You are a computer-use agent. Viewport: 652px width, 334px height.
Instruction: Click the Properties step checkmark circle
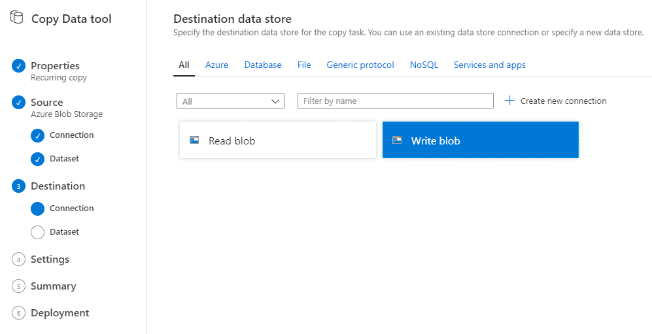[19, 65]
